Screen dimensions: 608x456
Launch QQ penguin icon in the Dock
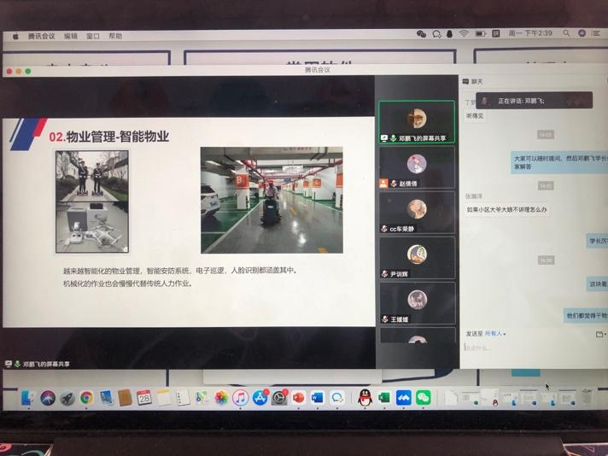[x=365, y=397]
